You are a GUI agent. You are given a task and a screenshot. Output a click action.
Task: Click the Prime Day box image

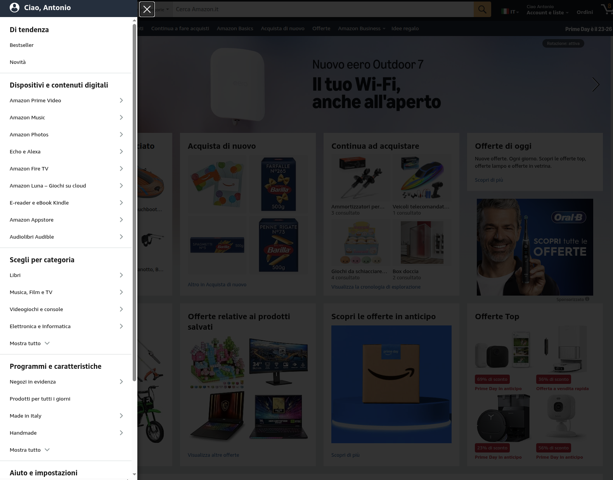tap(391, 384)
